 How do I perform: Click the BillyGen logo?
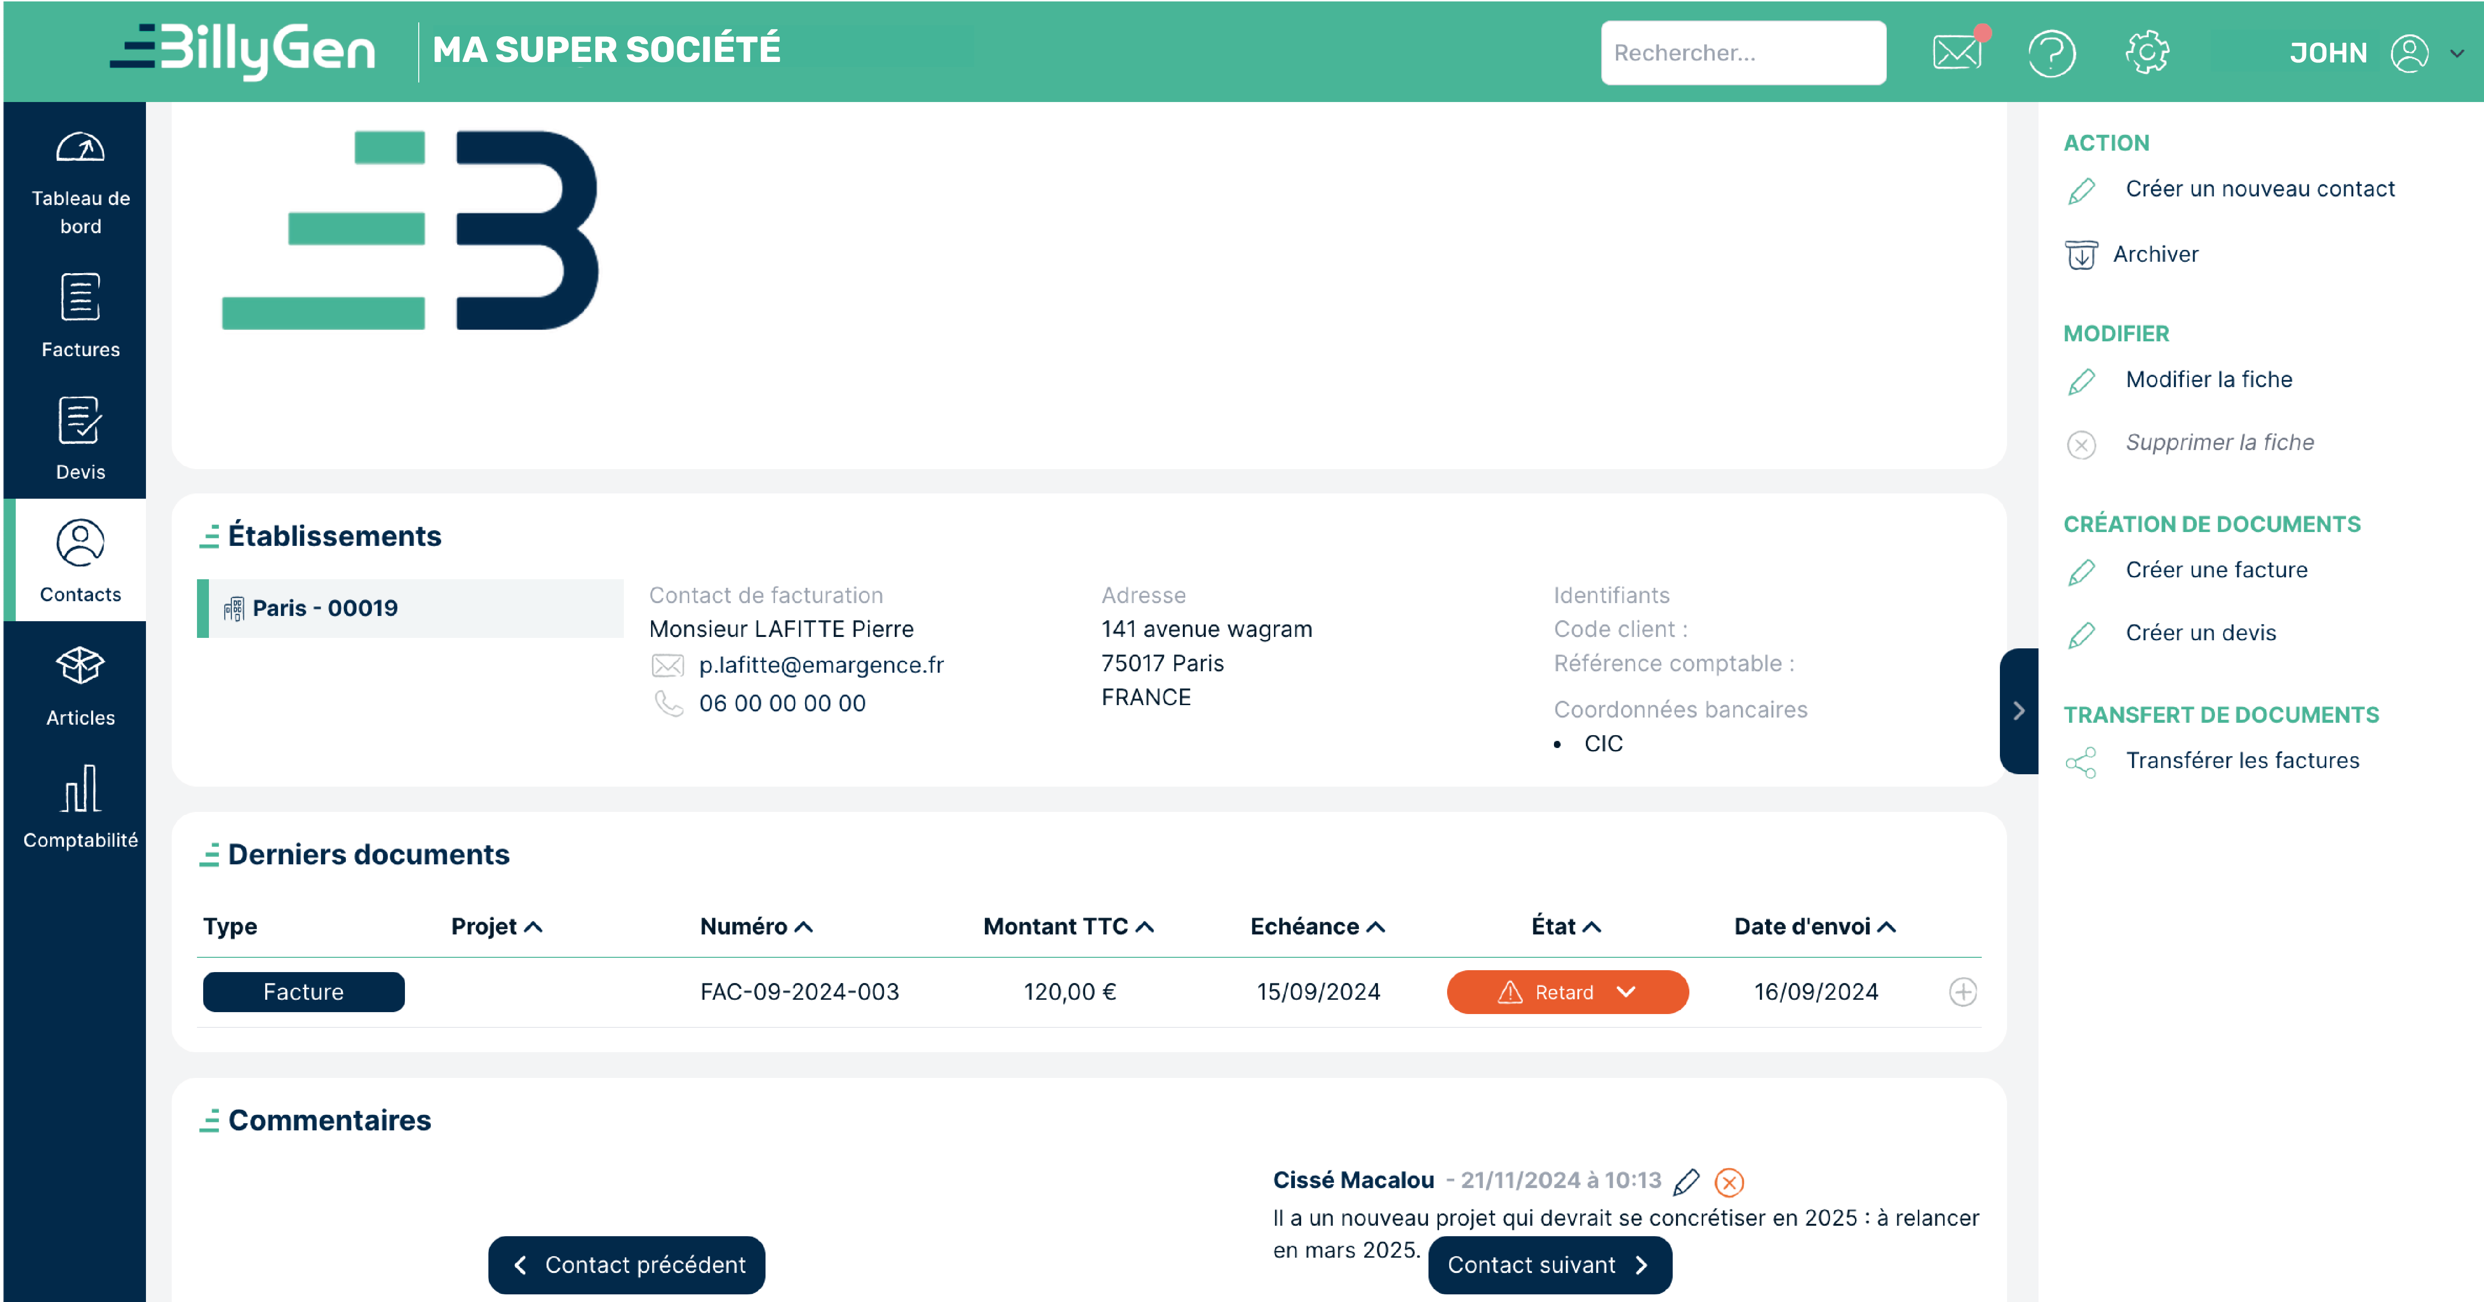click(242, 50)
